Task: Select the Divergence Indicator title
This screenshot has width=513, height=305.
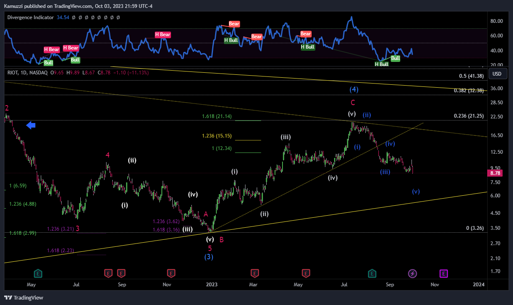Action: [31, 17]
